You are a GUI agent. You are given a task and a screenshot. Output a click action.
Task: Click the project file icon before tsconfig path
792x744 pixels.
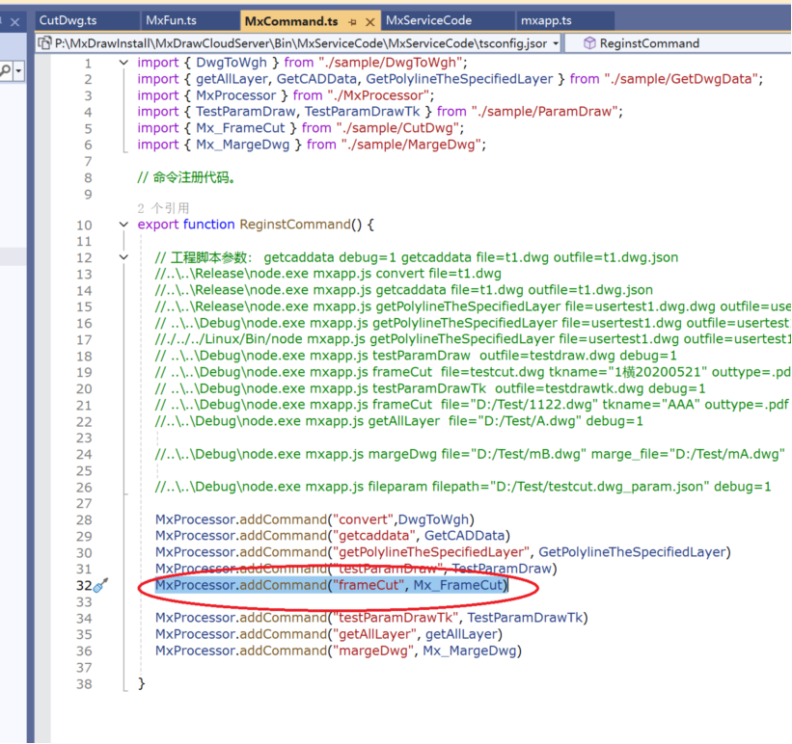[x=44, y=43]
